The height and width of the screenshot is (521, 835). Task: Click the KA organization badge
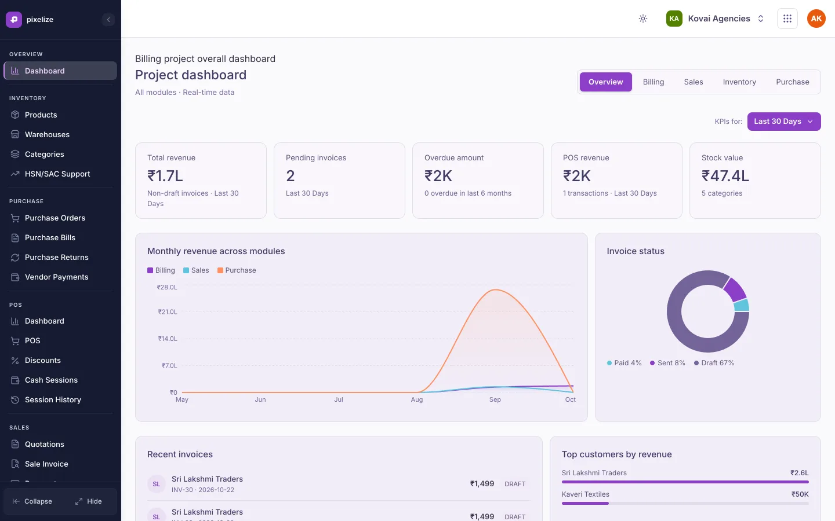(x=674, y=19)
